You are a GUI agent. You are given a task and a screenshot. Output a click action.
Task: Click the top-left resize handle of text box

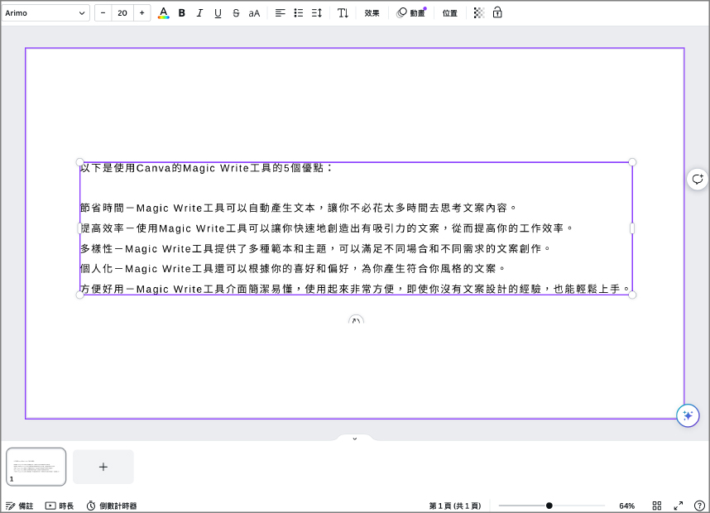(79, 162)
